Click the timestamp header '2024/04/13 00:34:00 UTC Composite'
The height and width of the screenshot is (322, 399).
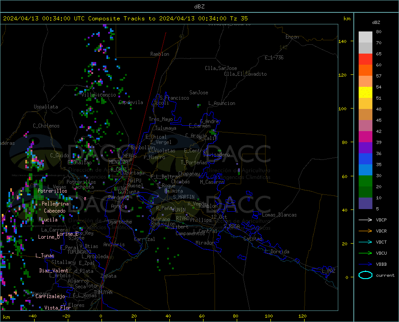click(x=61, y=19)
